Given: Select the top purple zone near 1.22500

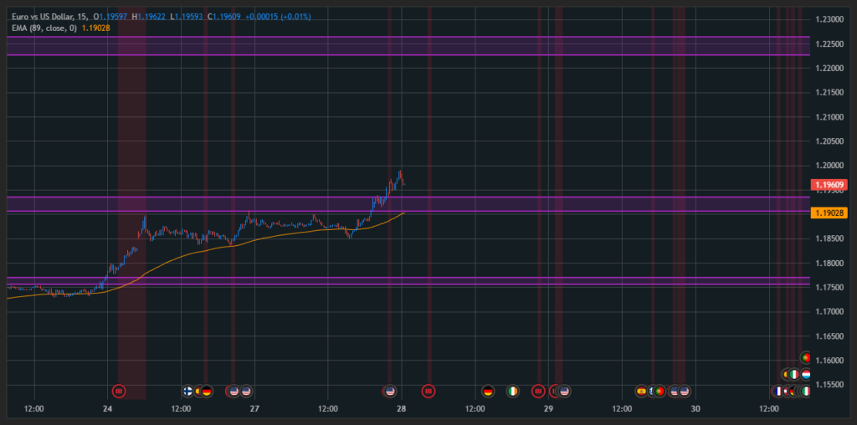Looking at the screenshot, I should [x=402, y=46].
